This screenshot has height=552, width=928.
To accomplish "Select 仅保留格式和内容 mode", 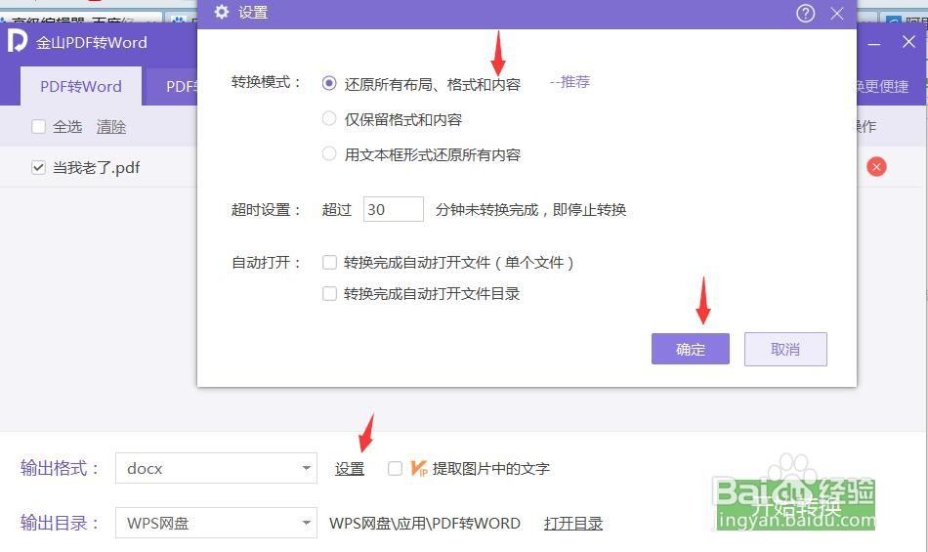I will [329, 118].
